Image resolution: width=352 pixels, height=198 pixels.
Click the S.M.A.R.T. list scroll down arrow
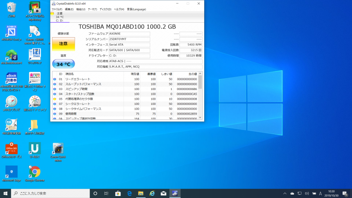click(x=200, y=117)
